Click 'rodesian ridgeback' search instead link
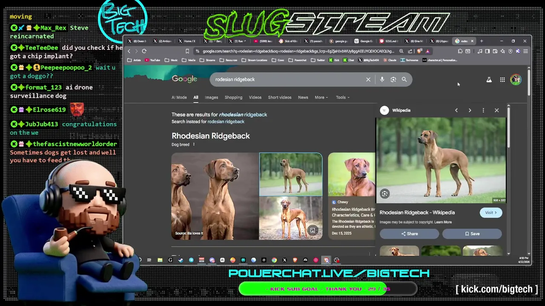The height and width of the screenshot is (306, 545). coord(226,122)
